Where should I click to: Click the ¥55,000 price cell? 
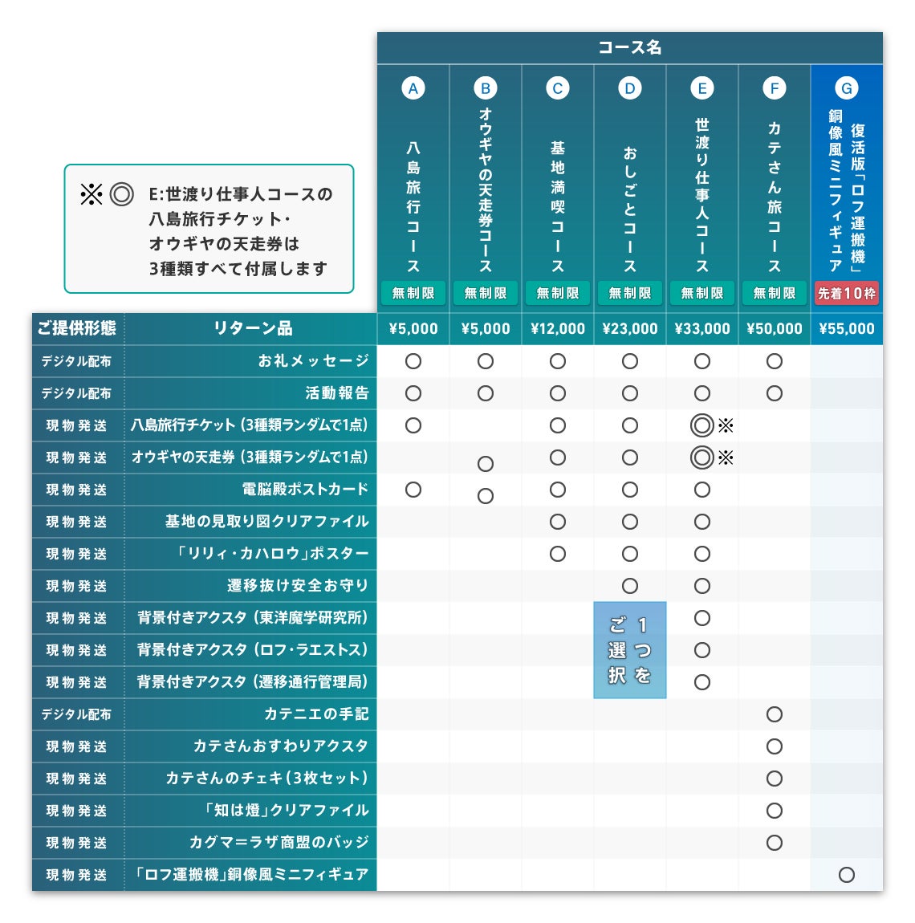846,328
